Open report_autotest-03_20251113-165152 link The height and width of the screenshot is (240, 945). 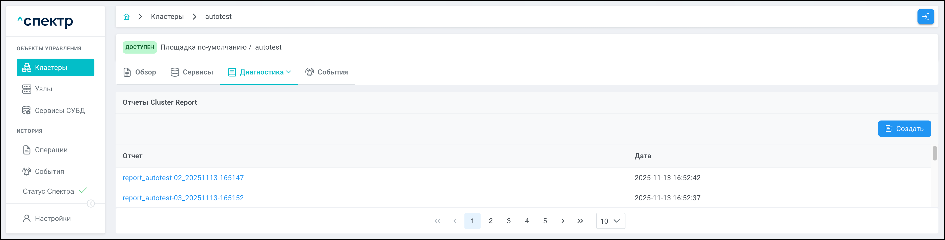coord(183,198)
